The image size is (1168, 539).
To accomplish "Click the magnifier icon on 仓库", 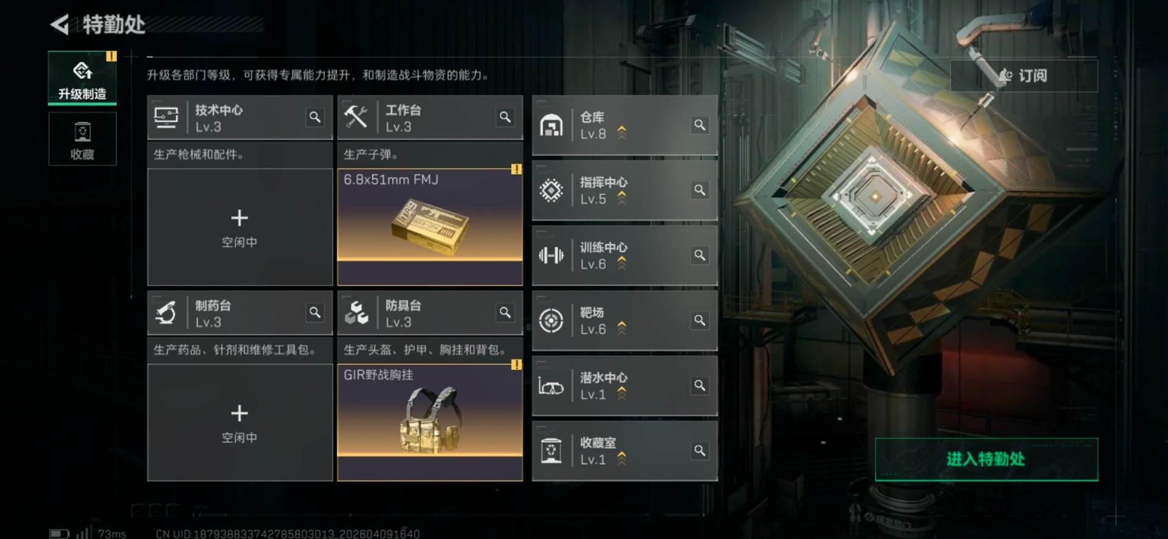I will pos(700,125).
